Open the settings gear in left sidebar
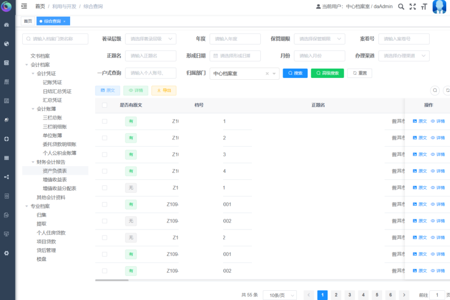This screenshot has width=450, height=300. (6, 253)
